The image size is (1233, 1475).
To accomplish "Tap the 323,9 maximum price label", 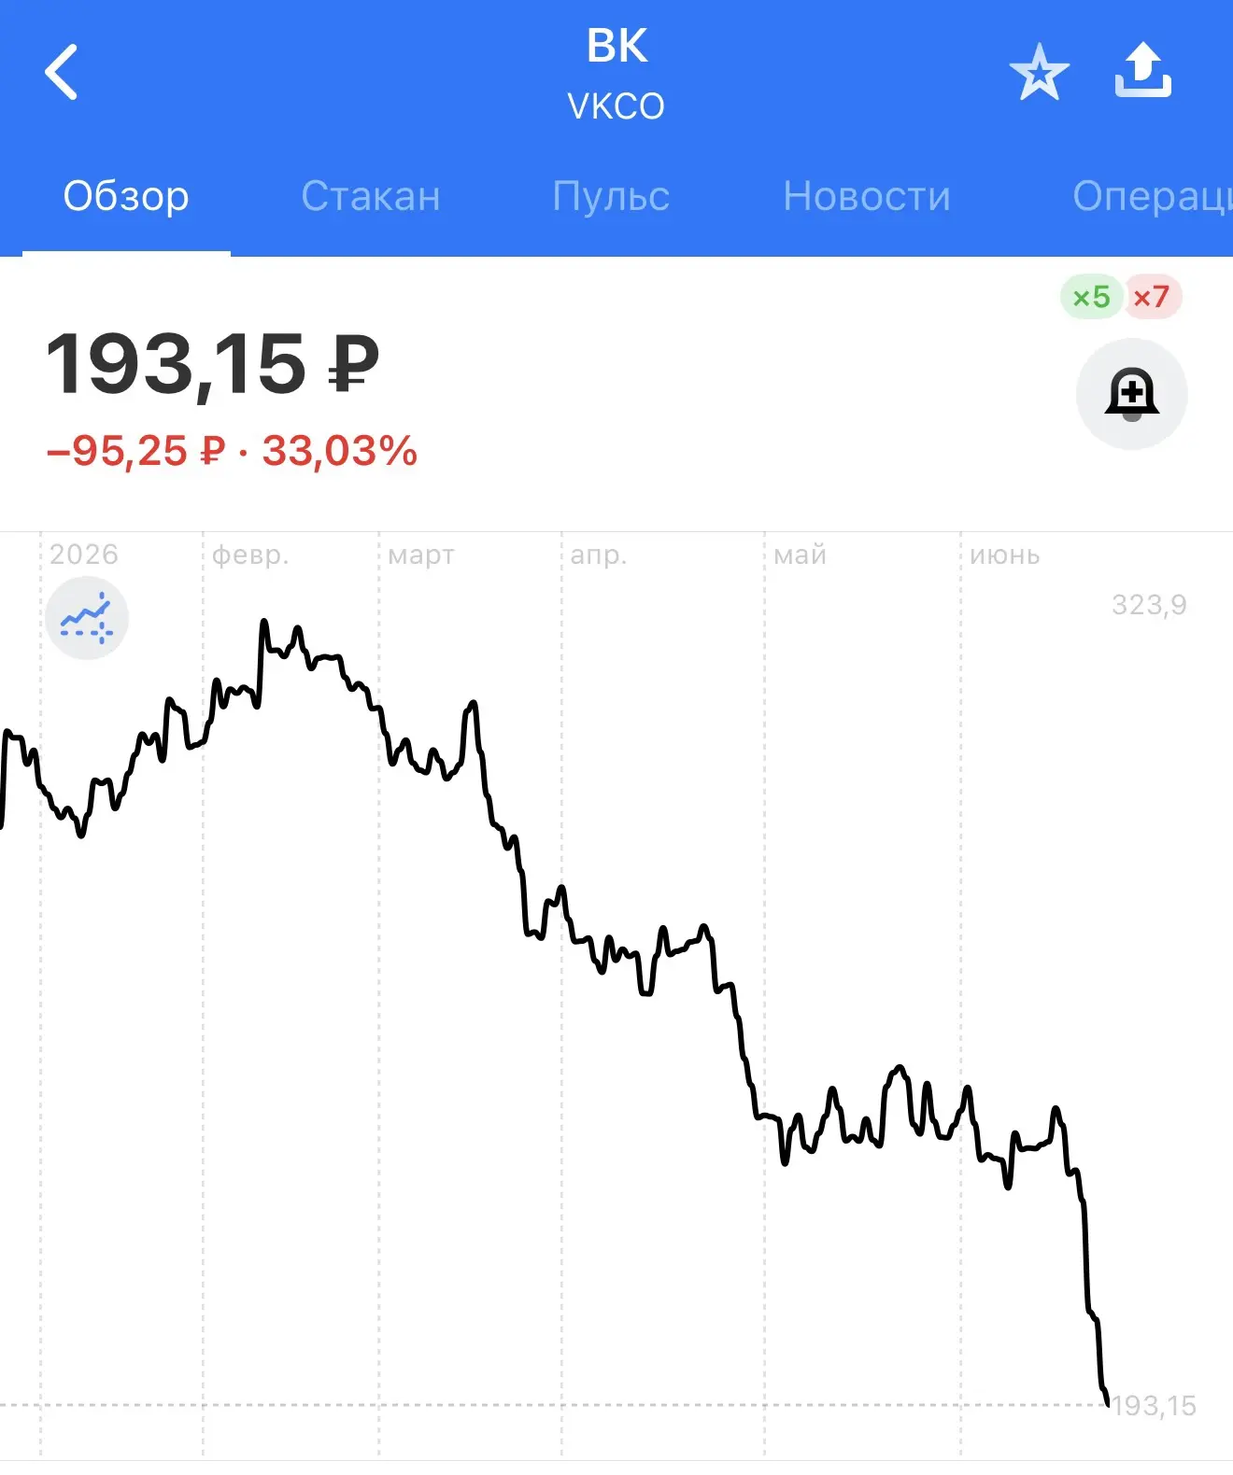I will click(x=1149, y=605).
